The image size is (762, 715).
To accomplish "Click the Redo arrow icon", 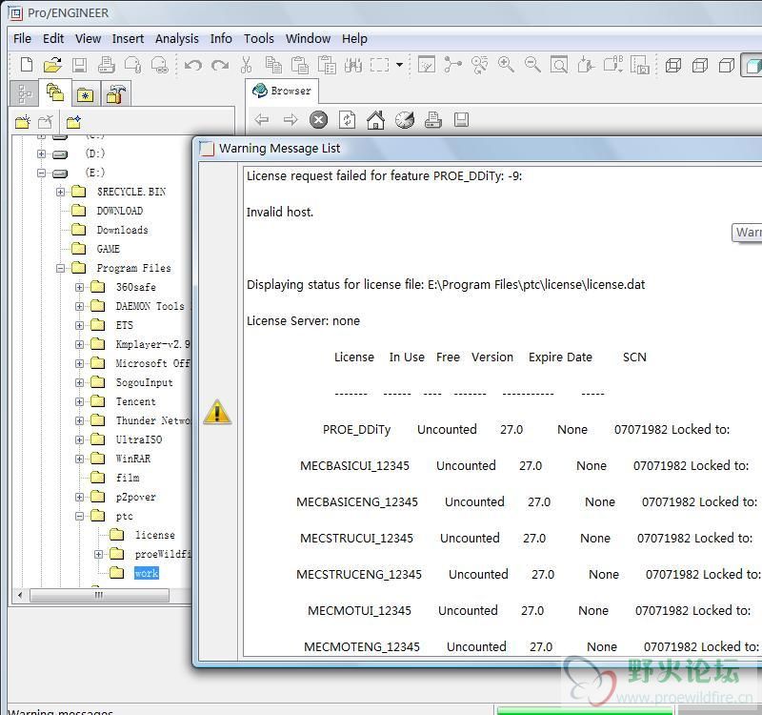I will click(x=220, y=65).
